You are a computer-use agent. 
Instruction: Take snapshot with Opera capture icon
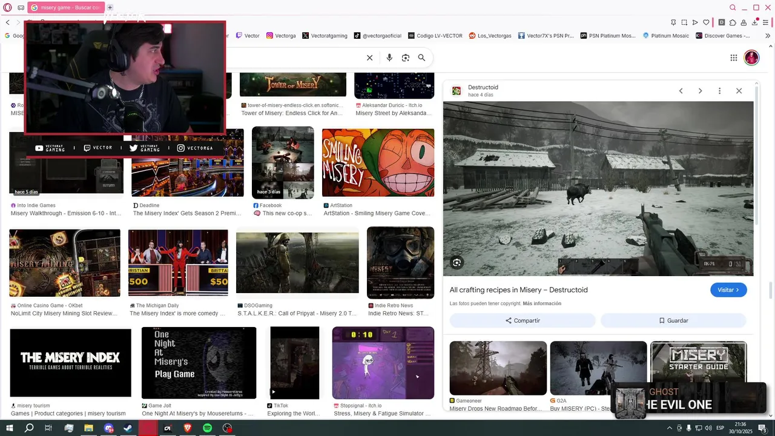tap(684, 22)
